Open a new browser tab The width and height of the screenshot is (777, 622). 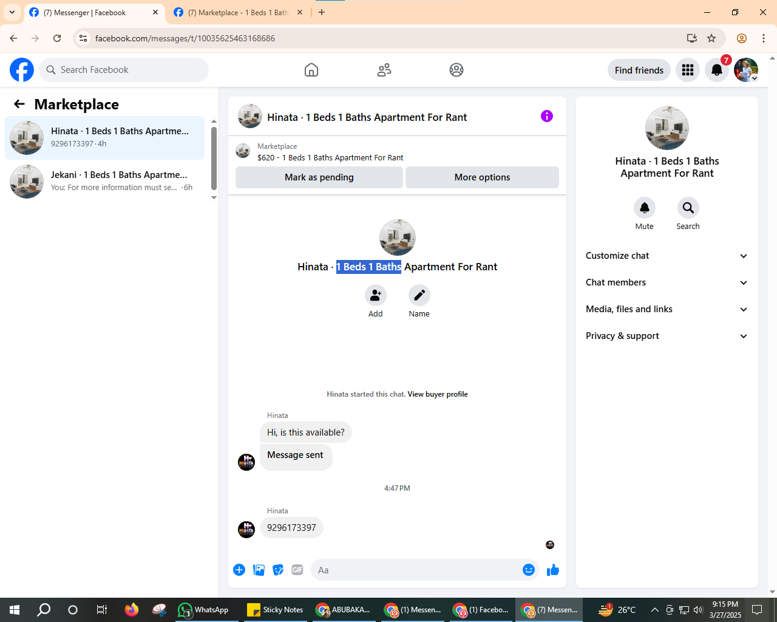tap(322, 12)
